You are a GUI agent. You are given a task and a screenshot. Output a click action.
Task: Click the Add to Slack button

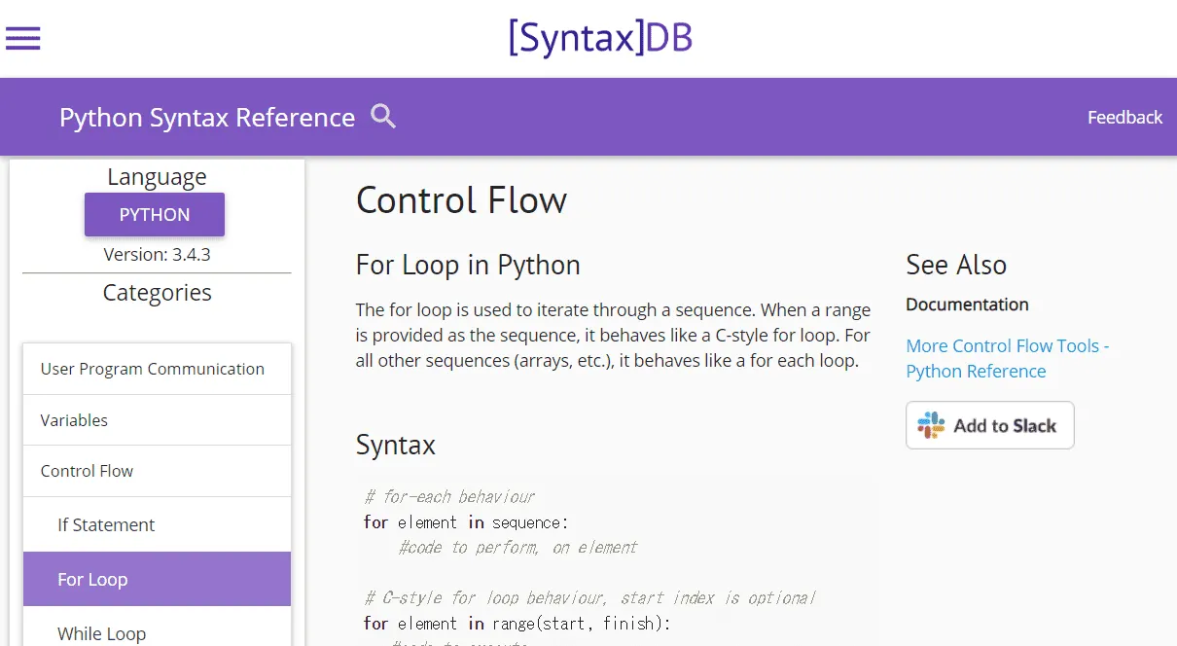pos(989,425)
